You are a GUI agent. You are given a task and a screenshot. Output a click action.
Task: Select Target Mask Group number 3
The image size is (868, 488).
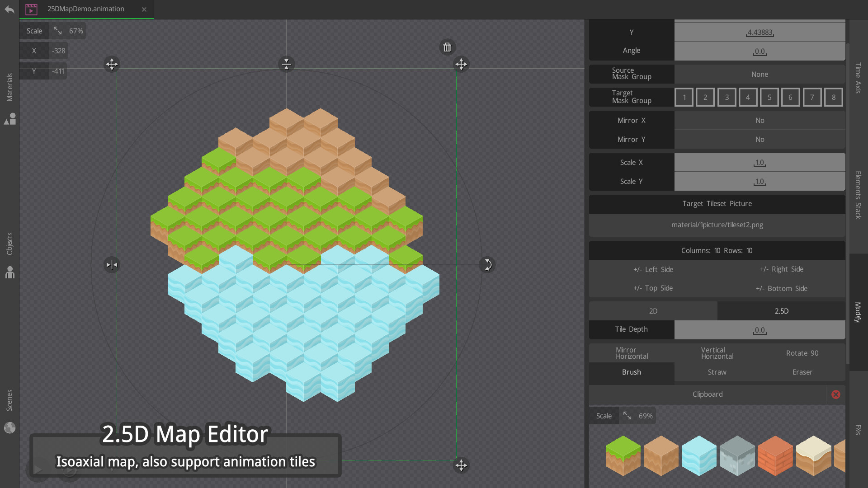(x=726, y=97)
